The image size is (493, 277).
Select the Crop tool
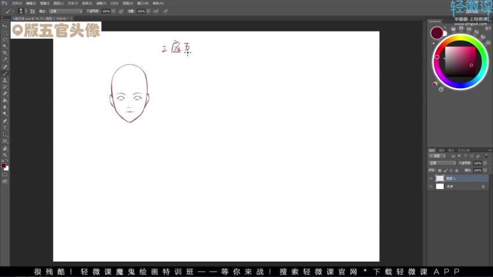coord(5,53)
